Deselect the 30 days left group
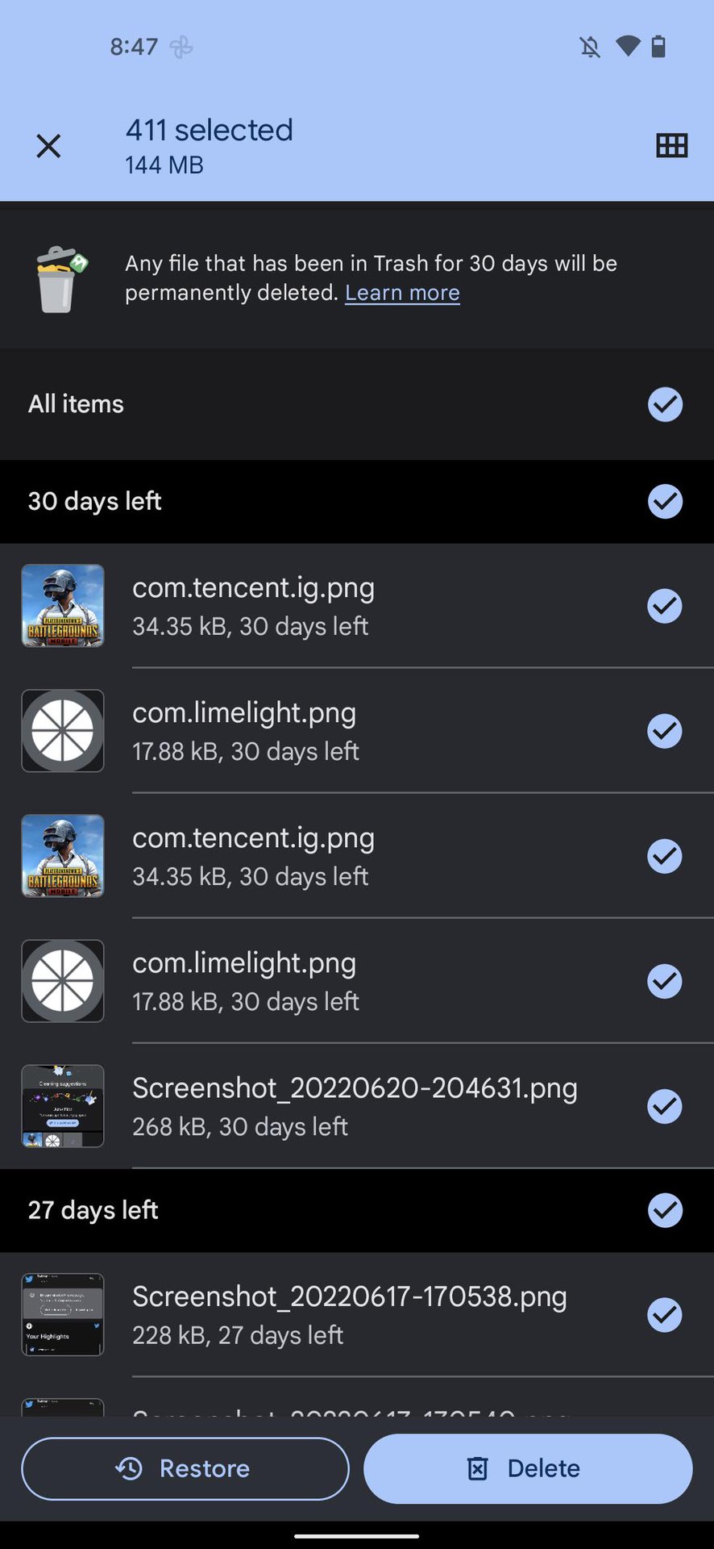The width and height of the screenshot is (714, 1549). click(665, 501)
